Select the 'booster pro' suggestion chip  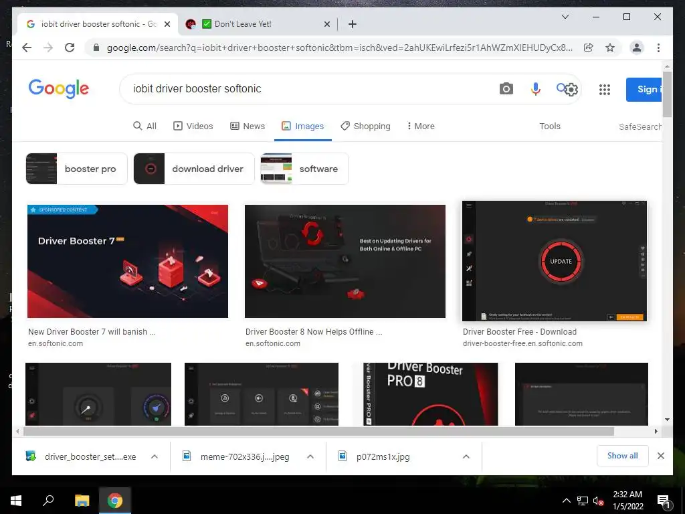point(76,169)
